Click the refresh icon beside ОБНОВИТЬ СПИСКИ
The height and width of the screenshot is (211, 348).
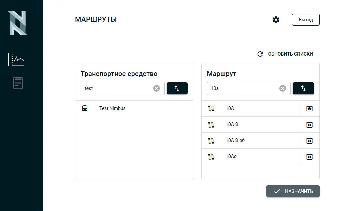[x=260, y=54]
